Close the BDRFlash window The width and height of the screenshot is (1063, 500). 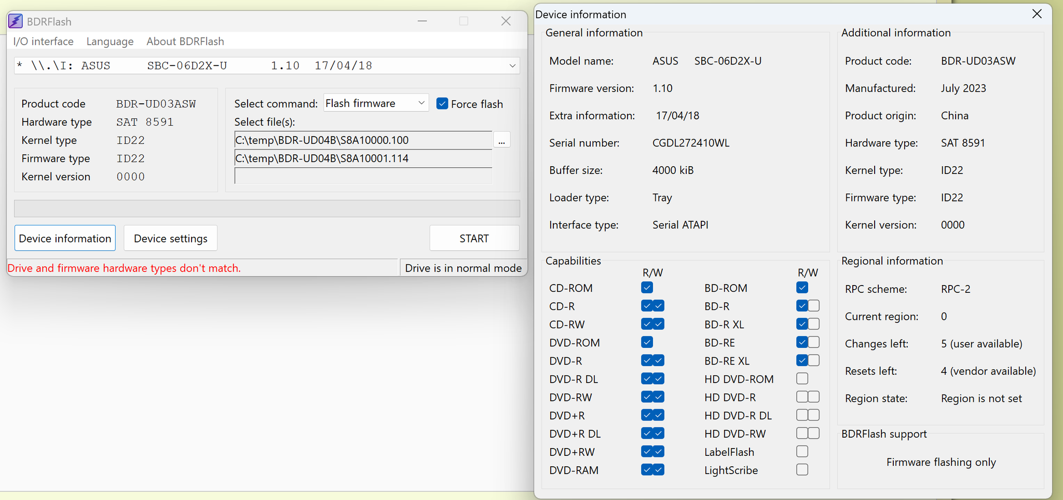click(506, 21)
